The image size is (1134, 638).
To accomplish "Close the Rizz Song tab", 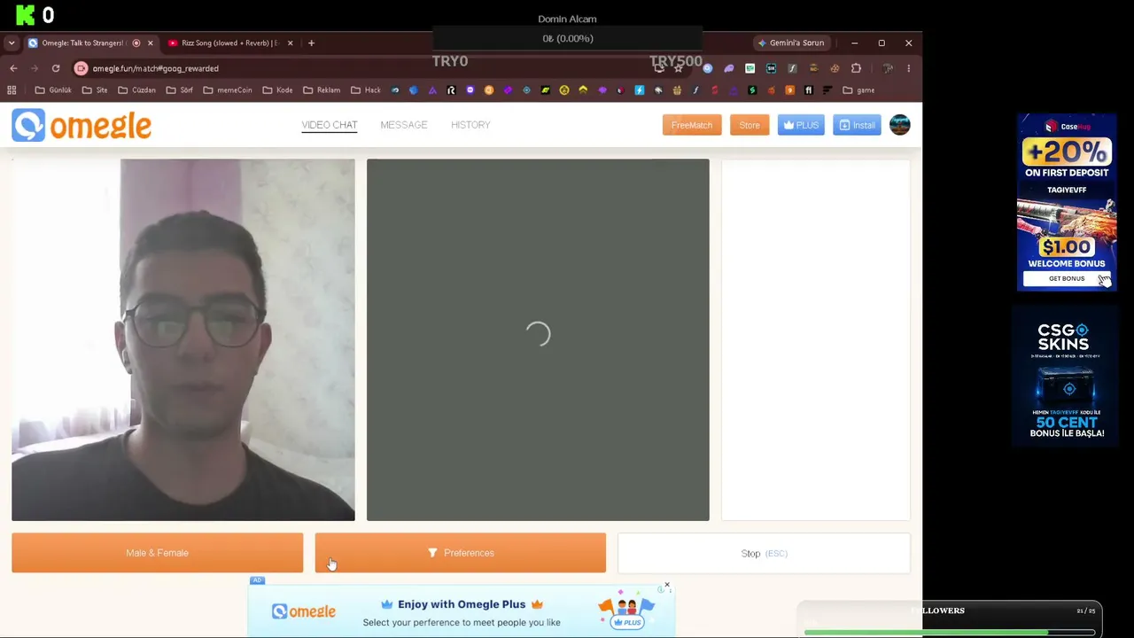I will [x=290, y=43].
